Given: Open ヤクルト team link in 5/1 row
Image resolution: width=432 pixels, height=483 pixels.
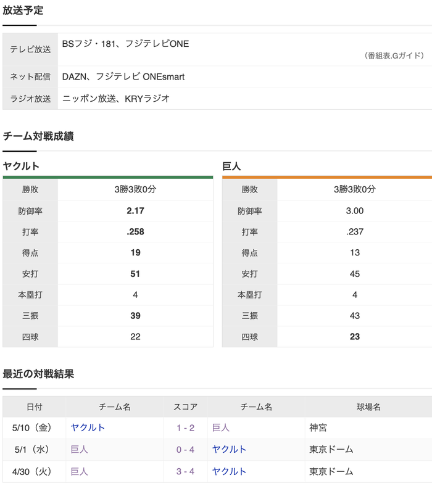Looking at the screenshot, I should [x=229, y=450].
